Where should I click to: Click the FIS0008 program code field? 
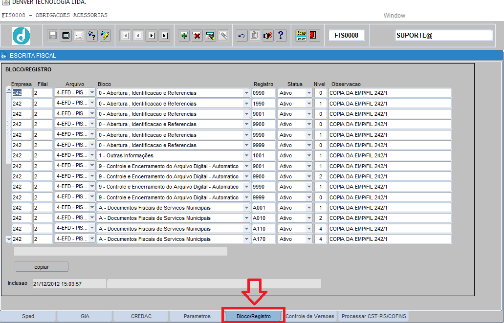point(347,35)
